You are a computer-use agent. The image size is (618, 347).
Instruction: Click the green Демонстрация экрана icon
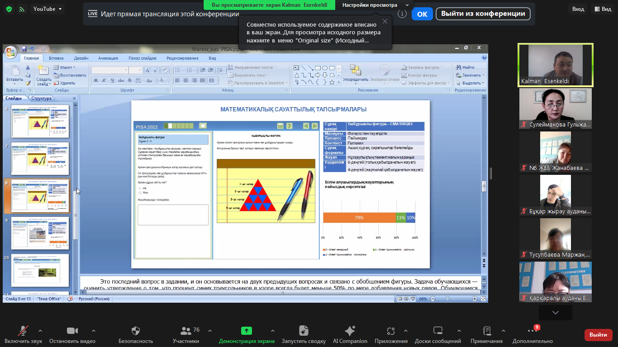click(247, 331)
